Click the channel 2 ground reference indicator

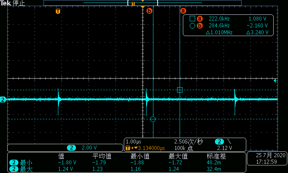(x=3, y=99)
